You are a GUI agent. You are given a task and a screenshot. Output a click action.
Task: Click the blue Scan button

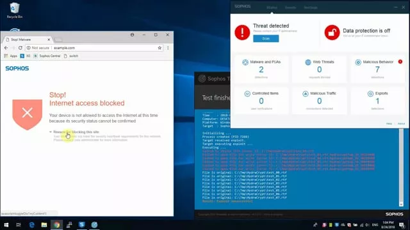click(266, 38)
